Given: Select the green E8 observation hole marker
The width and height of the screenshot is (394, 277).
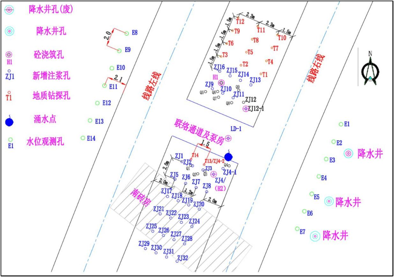Looking at the screenshot, I should click(127, 32).
